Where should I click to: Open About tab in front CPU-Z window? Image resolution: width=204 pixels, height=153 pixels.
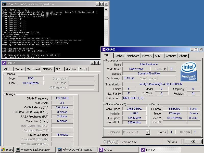[183, 56]
